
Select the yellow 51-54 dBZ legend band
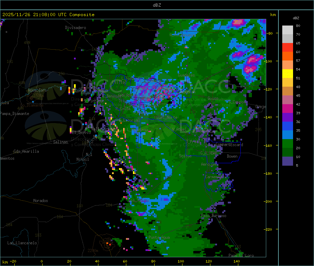pos(287,74)
